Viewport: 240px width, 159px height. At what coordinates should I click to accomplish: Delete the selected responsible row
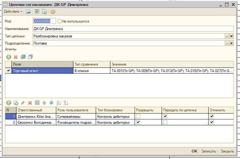pyautogui.click(x=30, y=103)
